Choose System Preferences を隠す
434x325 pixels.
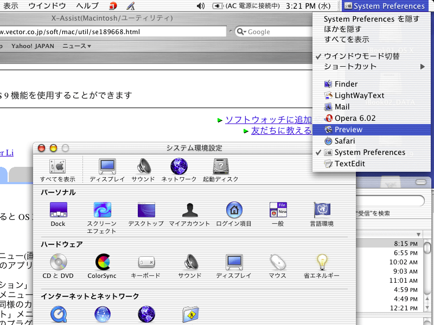tap(372, 19)
